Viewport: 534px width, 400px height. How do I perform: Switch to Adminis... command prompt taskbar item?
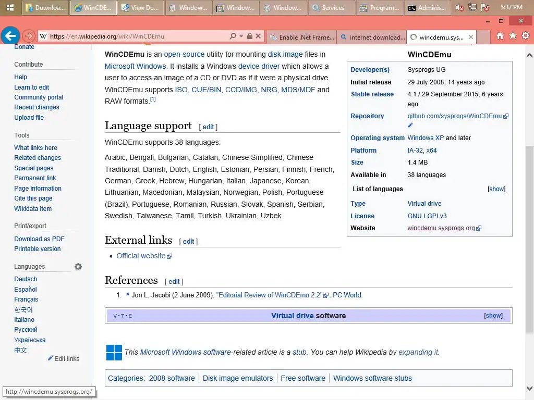pyautogui.click(x=427, y=7)
